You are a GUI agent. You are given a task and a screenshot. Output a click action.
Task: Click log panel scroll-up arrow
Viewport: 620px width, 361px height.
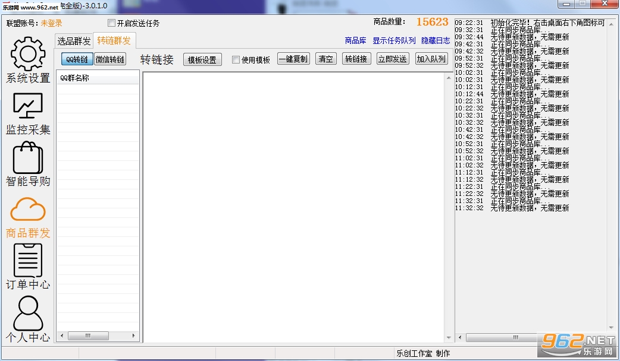coord(611,24)
